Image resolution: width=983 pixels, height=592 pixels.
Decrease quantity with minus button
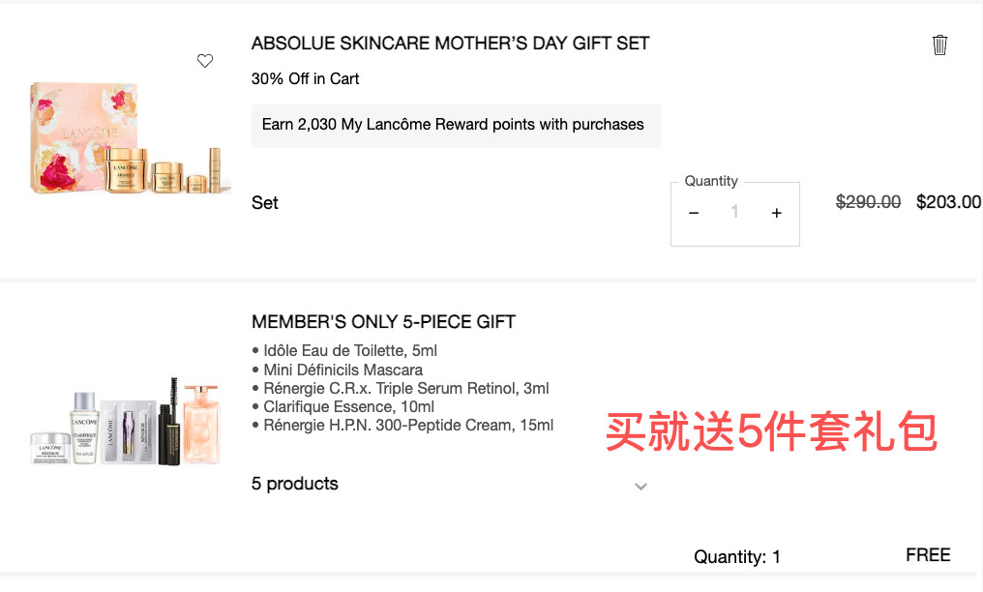click(x=694, y=214)
